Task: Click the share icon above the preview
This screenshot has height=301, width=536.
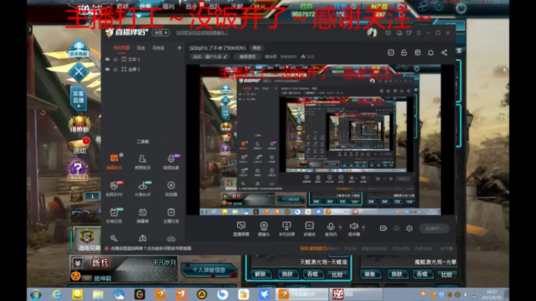Action: point(444,53)
